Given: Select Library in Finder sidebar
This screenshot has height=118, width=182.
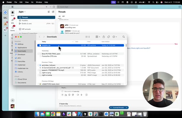Looking at the screenshot, I should (x=20, y=72).
